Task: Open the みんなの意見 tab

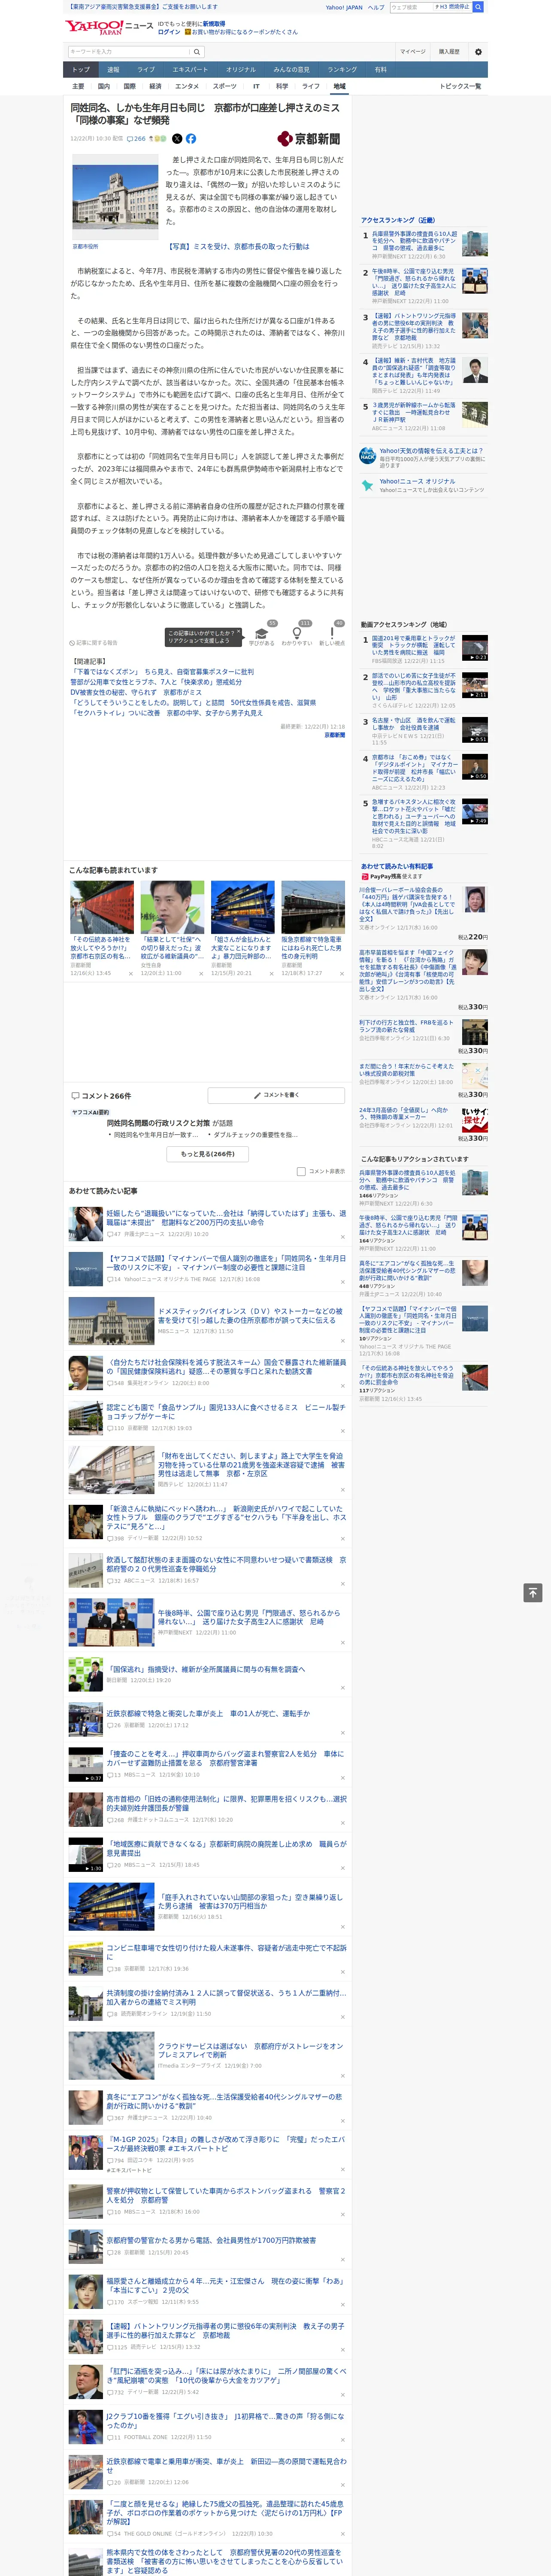Action: coord(292,70)
